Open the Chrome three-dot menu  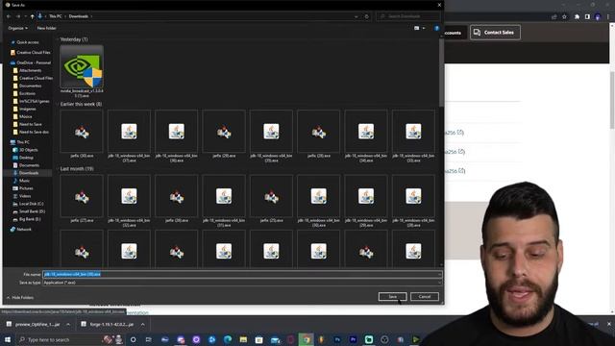[x=608, y=17]
